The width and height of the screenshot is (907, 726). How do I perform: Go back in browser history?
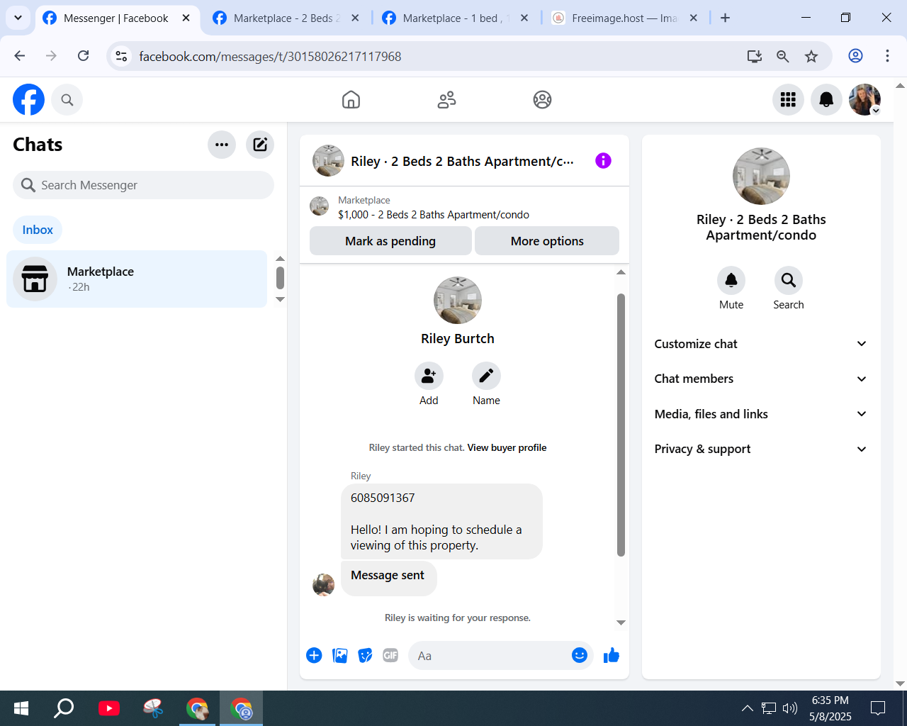20,56
